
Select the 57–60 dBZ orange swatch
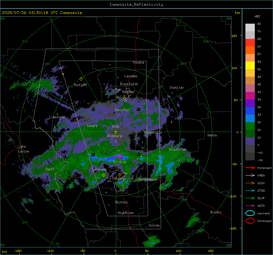pos(250,50)
